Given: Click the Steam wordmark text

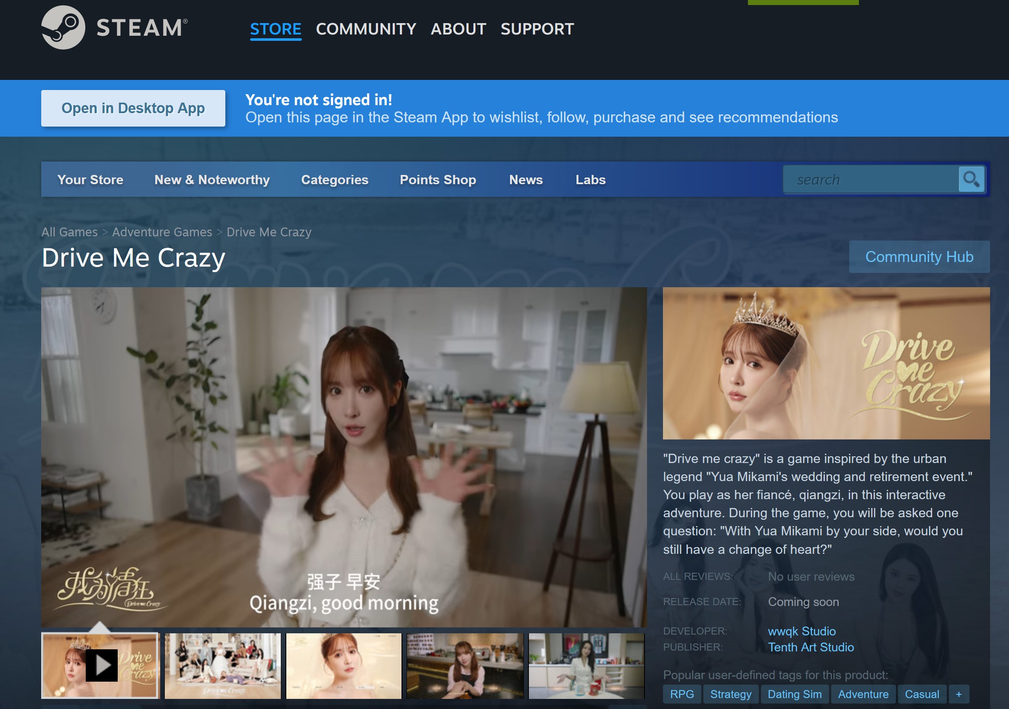Looking at the screenshot, I should (142, 28).
